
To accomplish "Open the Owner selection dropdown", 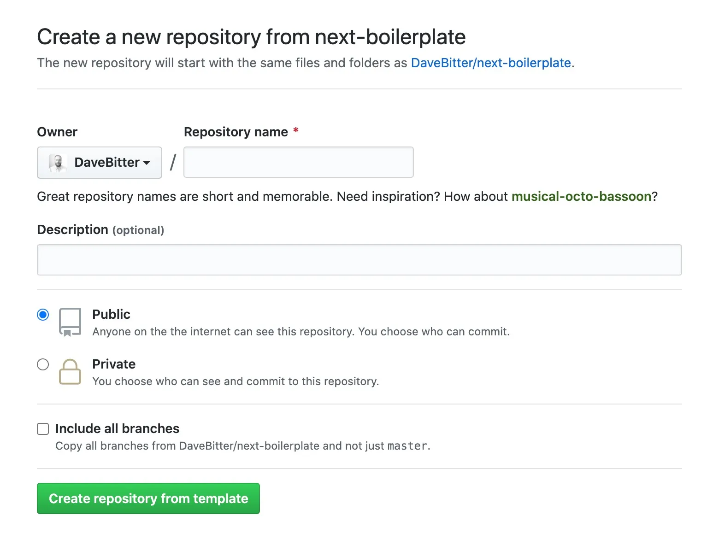I will pyautogui.click(x=99, y=162).
